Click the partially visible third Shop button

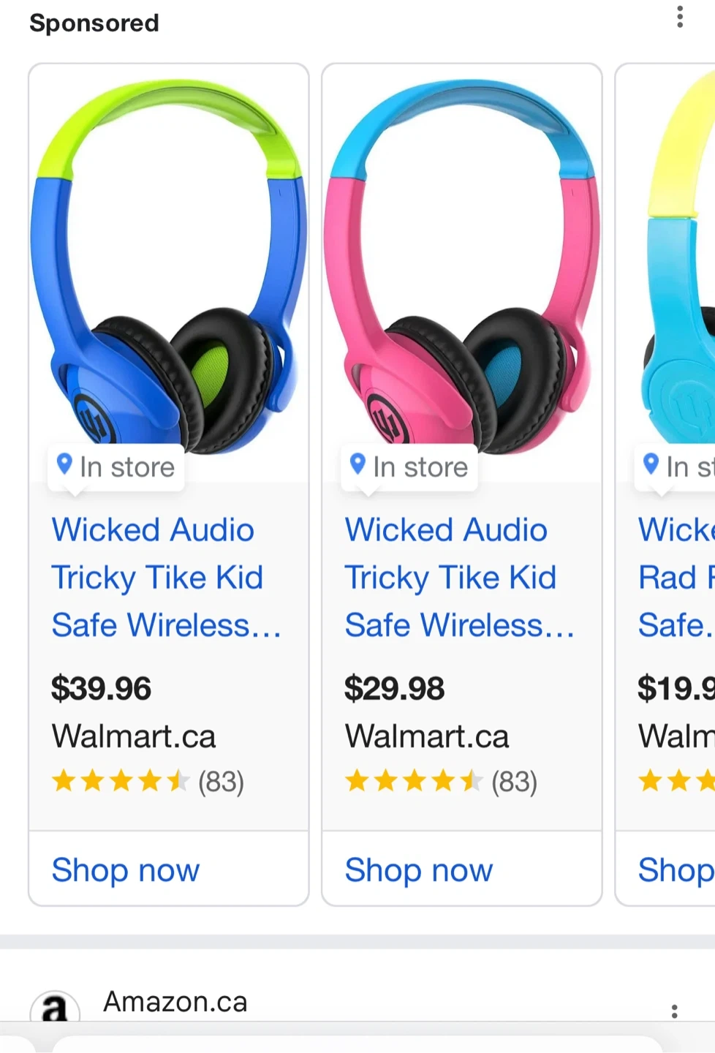click(x=675, y=870)
